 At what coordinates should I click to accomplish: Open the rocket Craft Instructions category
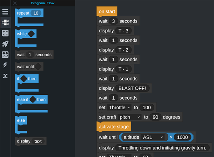click(5, 44)
